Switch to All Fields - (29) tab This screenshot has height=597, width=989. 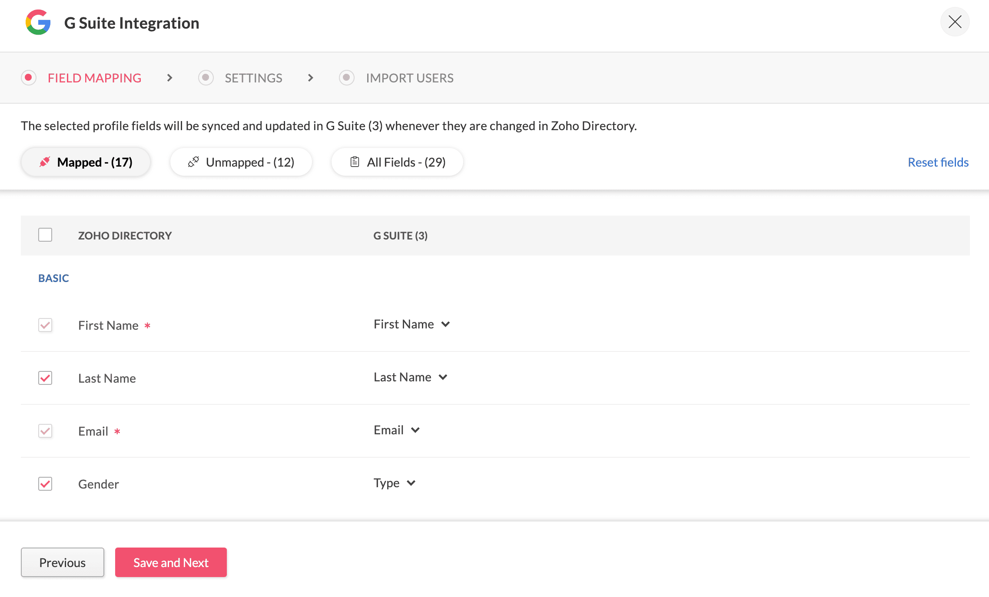[x=397, y=162]
